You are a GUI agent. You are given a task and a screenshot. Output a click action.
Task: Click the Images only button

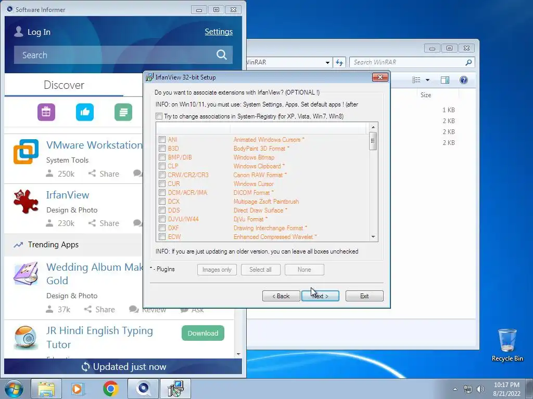217,270
